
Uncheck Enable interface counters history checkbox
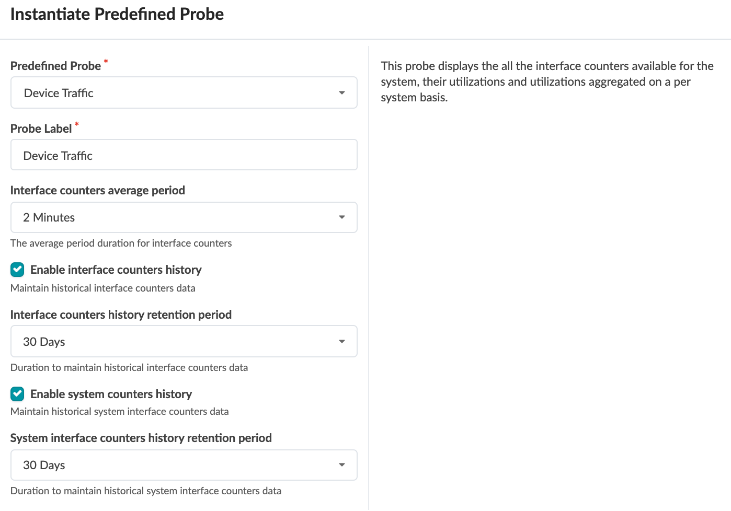click(x=17, y=270)
